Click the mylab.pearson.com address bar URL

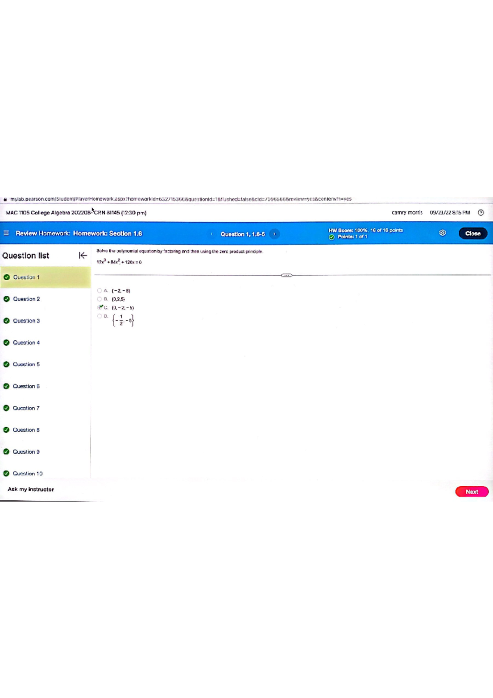[181, 199]
